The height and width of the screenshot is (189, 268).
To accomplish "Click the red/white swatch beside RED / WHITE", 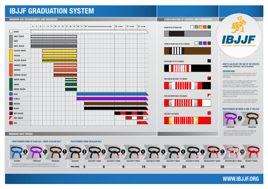I will tap(11, 118).
